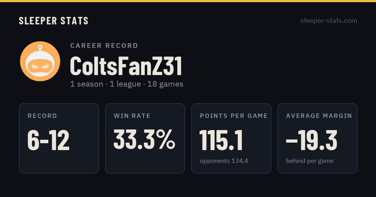
Task: Select the behind per game subtext
Action: coord(310,161)
